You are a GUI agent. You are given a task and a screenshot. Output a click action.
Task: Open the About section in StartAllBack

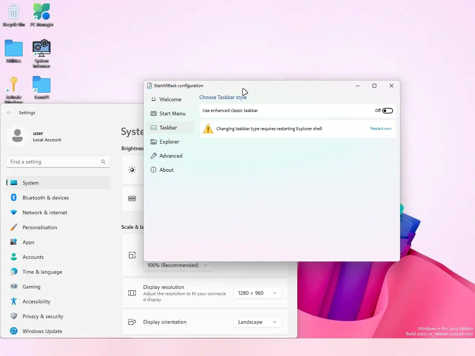(171, 170)
